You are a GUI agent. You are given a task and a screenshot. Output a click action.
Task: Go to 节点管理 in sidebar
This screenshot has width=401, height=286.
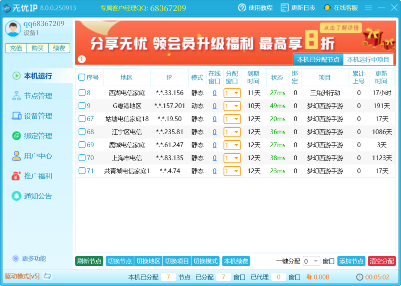[38, 96]
